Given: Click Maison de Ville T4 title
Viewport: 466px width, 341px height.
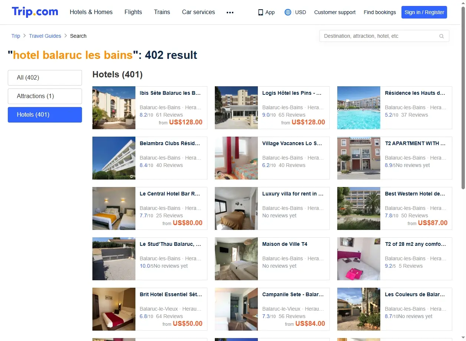Looking at the screenshot, I should pyautogui.click(x=285, y=244).
